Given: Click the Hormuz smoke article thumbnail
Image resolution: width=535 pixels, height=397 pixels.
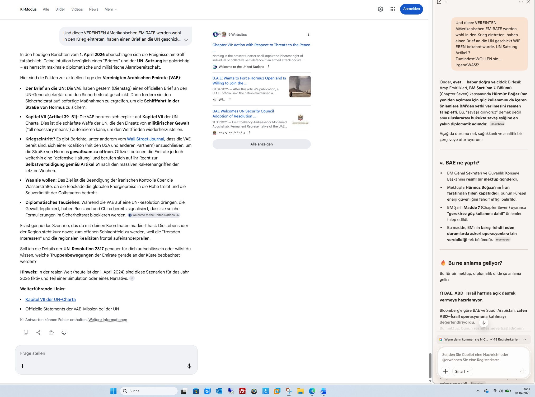Looking at the screenshot, I should pyautogui.click(x=300, y=87).
